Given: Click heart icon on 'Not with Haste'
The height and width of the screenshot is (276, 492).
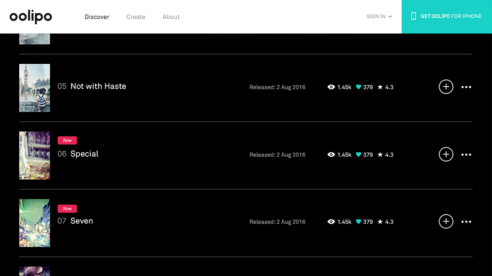Looking at the screenshot, I should pyautogui.click(x=358, y=87).
